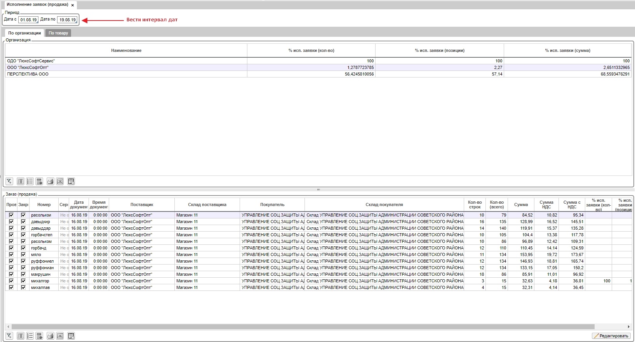Open column settings in the Организация toolbar
Screen dimensions: 635x342
coord(21,181)
